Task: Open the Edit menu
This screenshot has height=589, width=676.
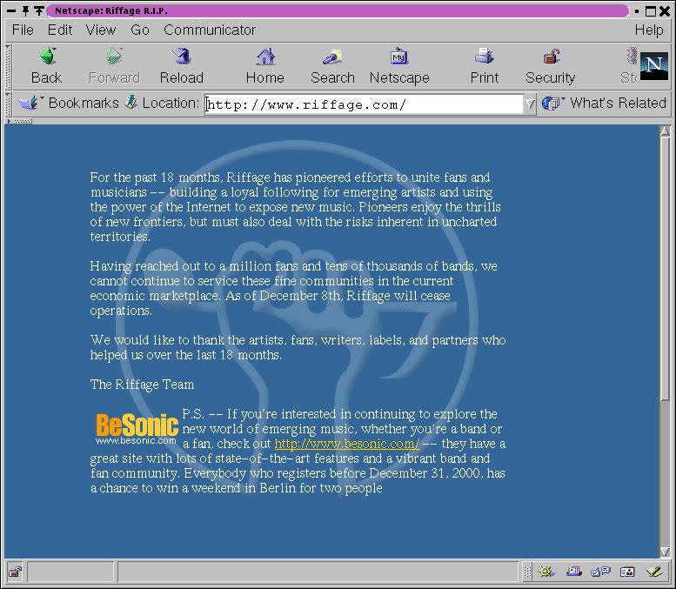Action: click(60, 30)
